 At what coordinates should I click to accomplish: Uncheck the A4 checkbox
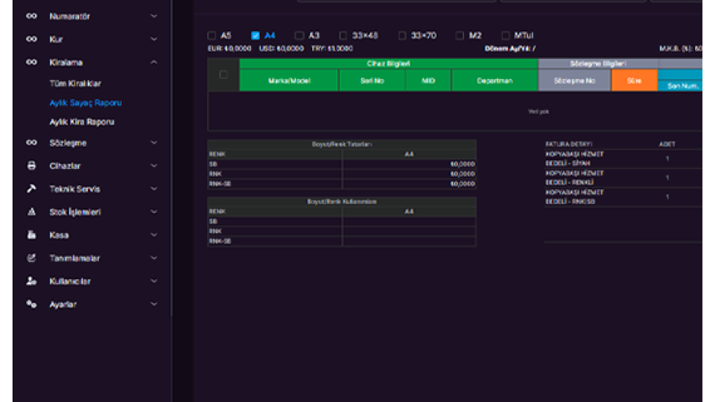[x=255, y=35]
